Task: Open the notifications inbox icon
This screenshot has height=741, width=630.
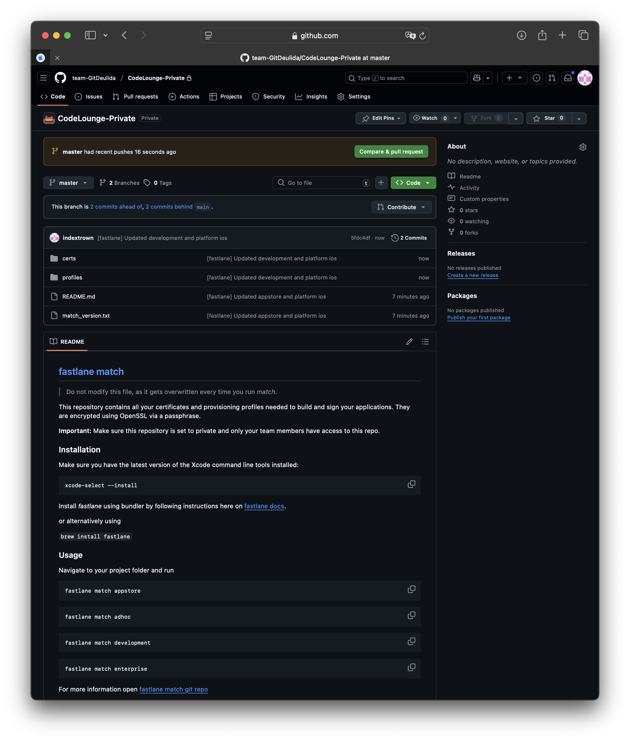Action: coord(568,78)
